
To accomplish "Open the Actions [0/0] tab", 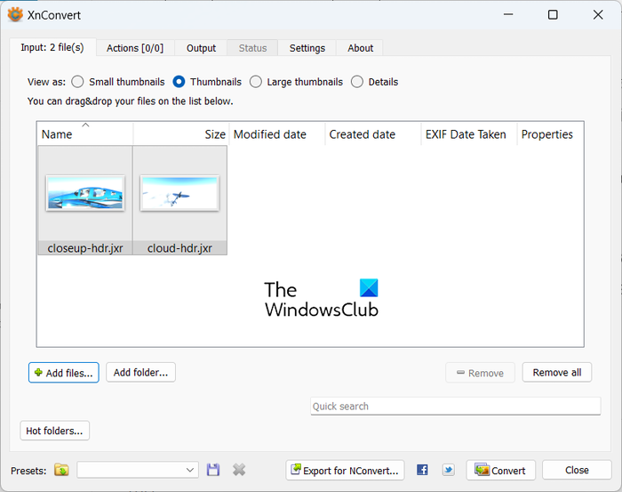I will pos(135,48).
